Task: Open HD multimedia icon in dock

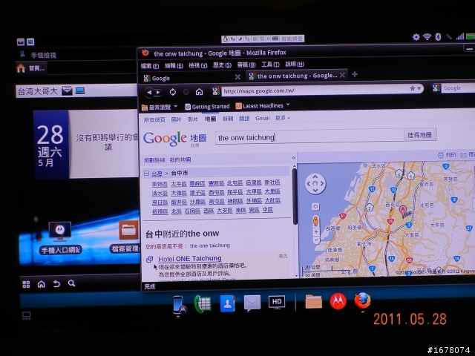Action: point(277,302)
